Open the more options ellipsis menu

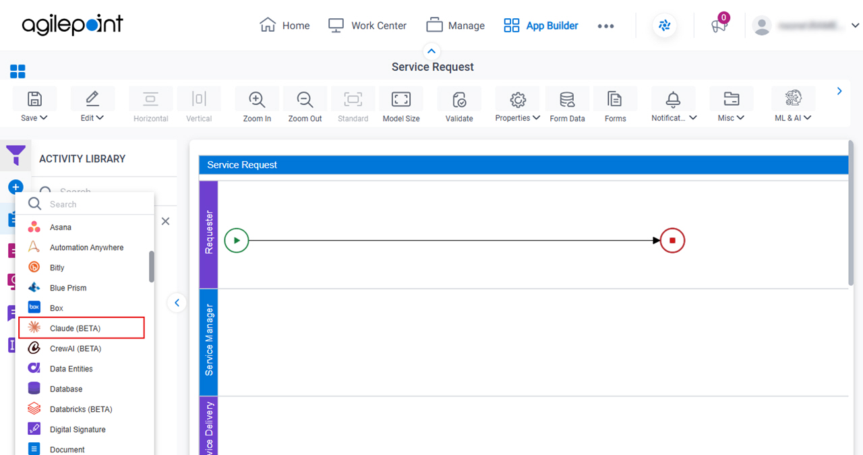click(605, 26)
